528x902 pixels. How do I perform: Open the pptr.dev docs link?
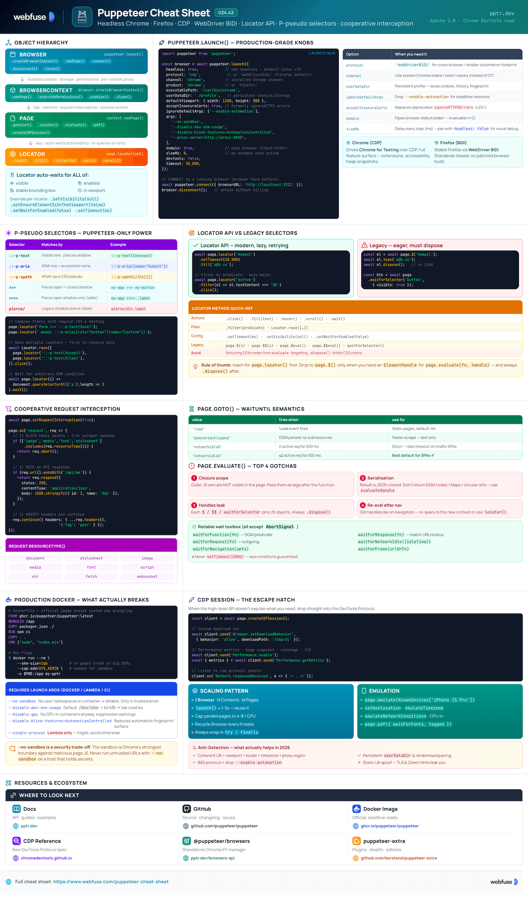(29, 826)
